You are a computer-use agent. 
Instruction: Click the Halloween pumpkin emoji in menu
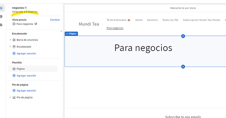129,20
